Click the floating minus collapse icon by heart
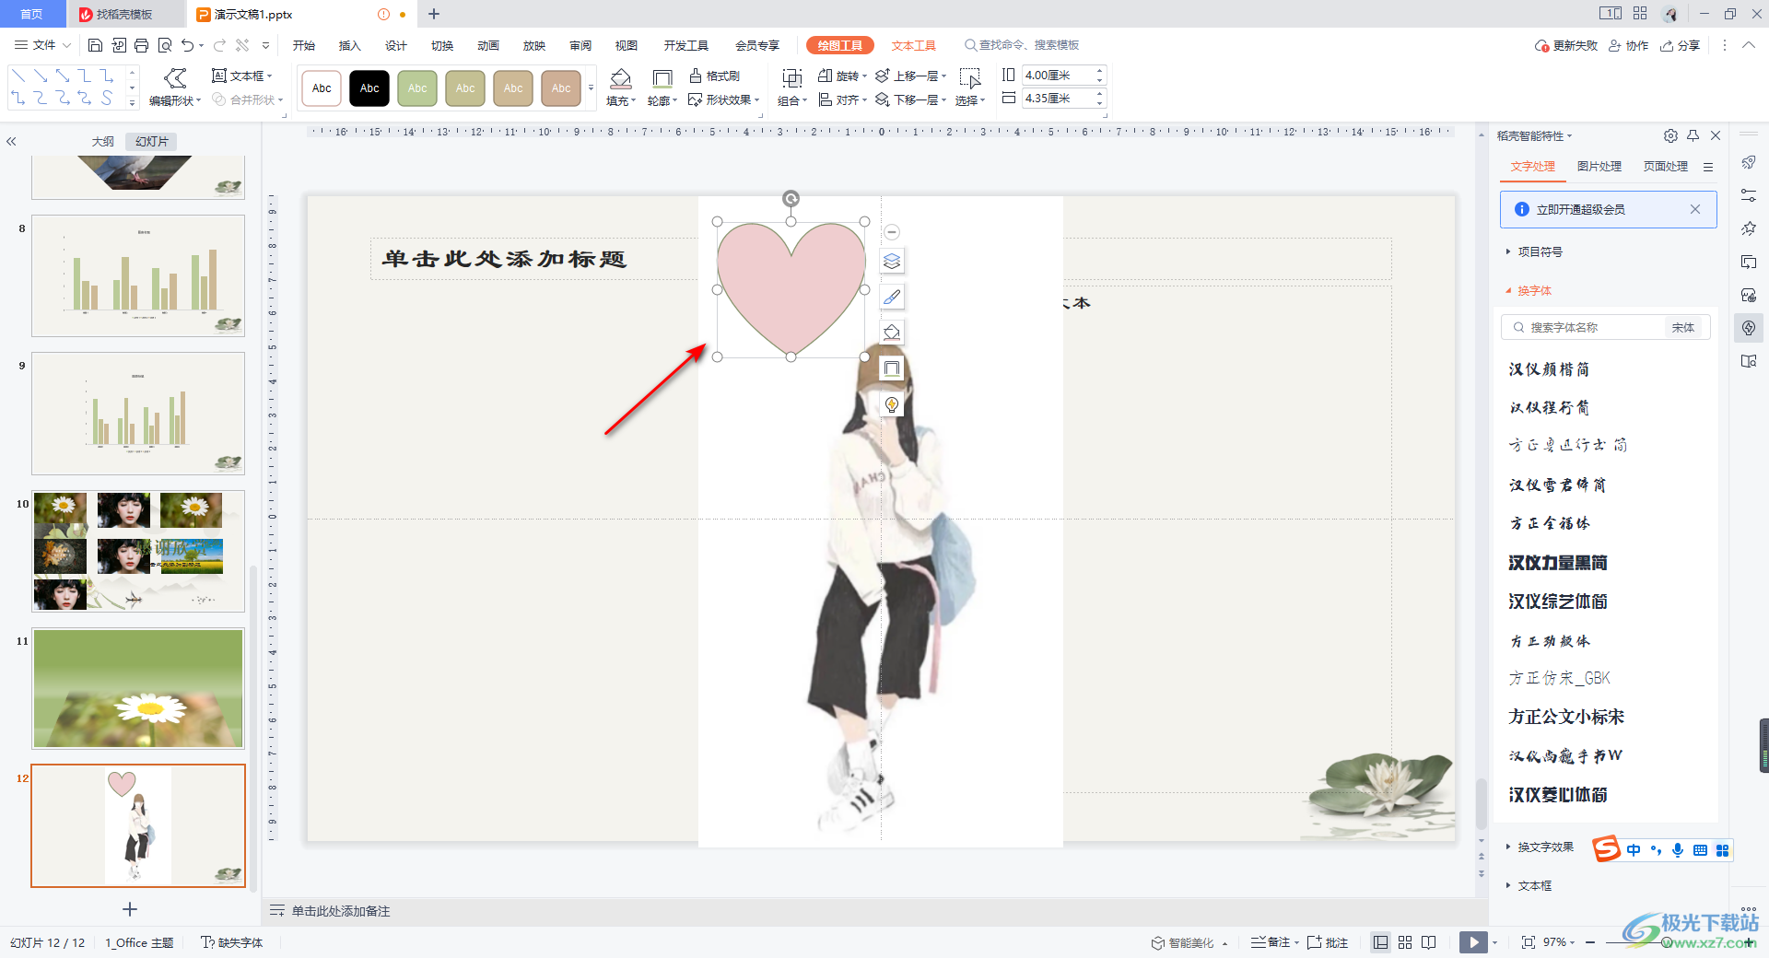 (x=892, y=232)
